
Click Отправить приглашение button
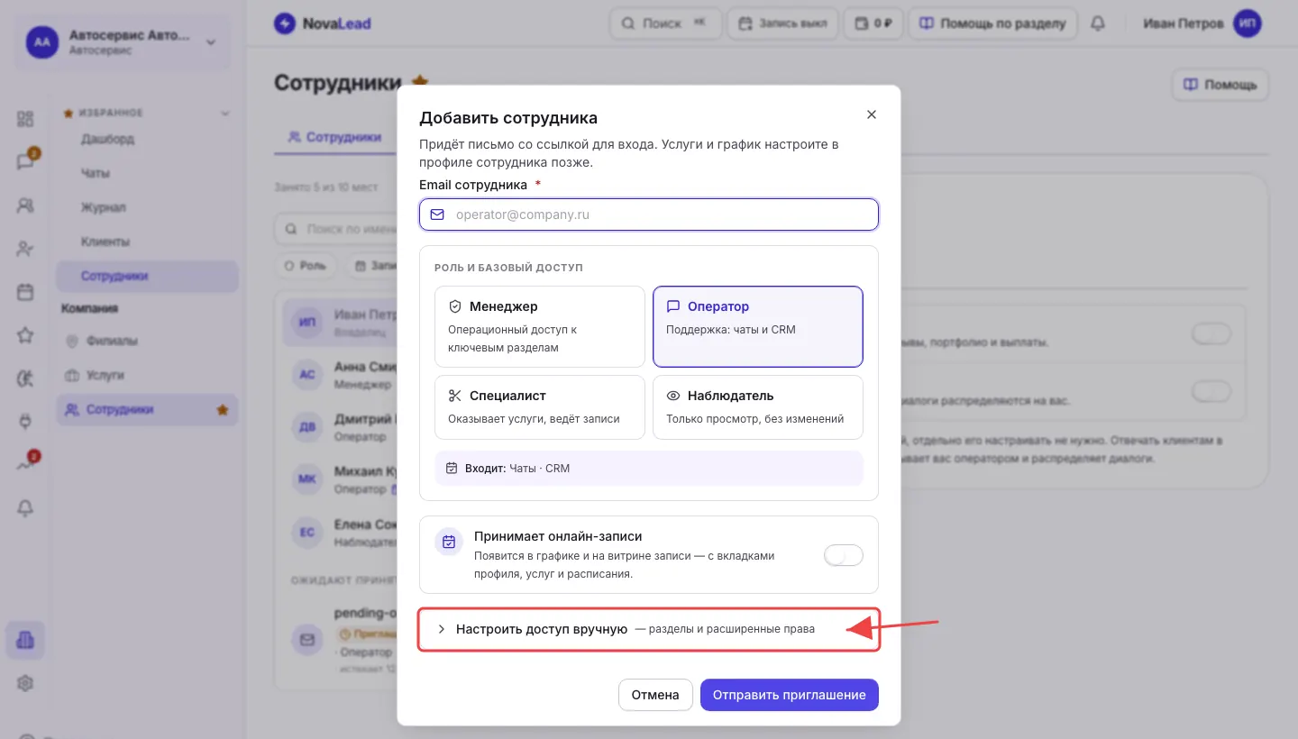790,695
